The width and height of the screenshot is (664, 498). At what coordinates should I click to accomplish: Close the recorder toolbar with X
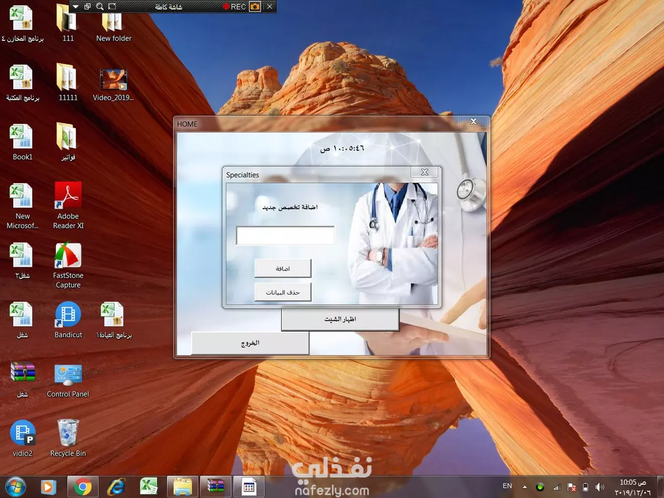tap(269, 7)
